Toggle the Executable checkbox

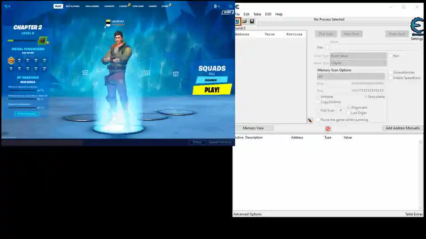coord(366,96)
